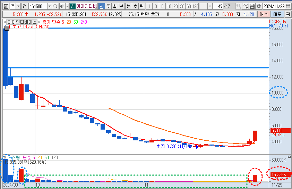Click the small square before 아이언디바이스 legend

coord(5,22)
